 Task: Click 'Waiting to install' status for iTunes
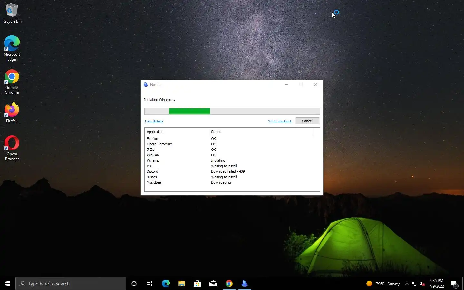pos(224,177)
